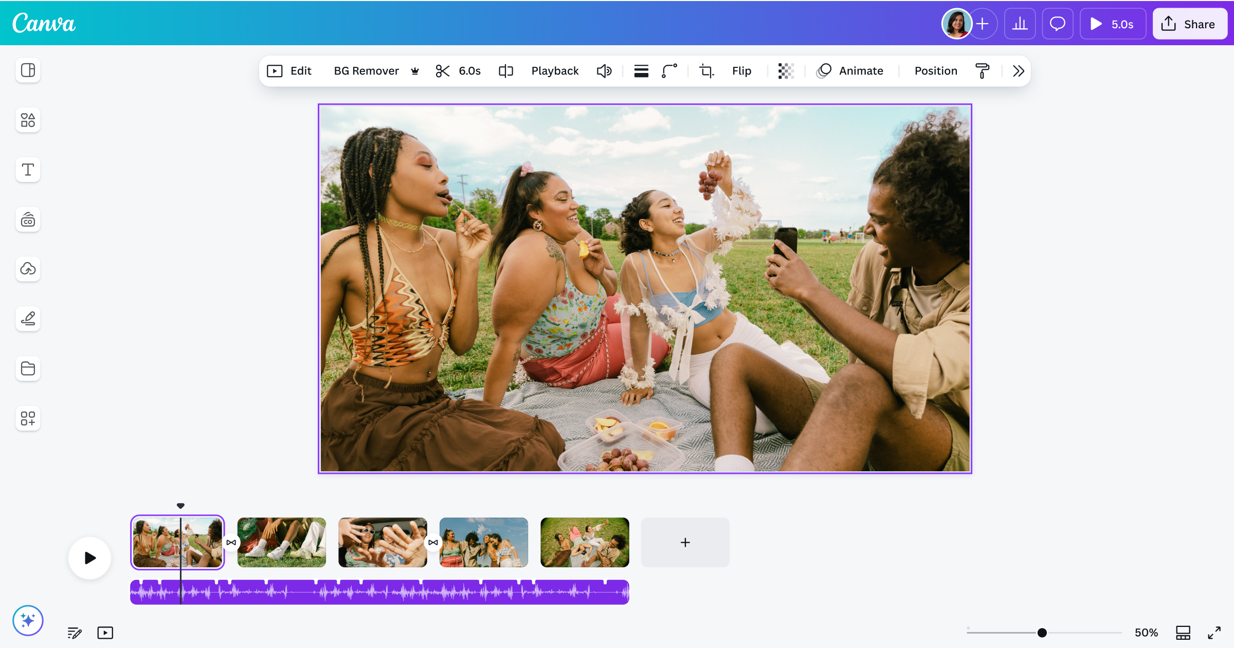The height and width of the screenshot is (648, 1234).
Task: Click Playback in the toolbar
Action: pyautogui.click(x=555, y=71)
